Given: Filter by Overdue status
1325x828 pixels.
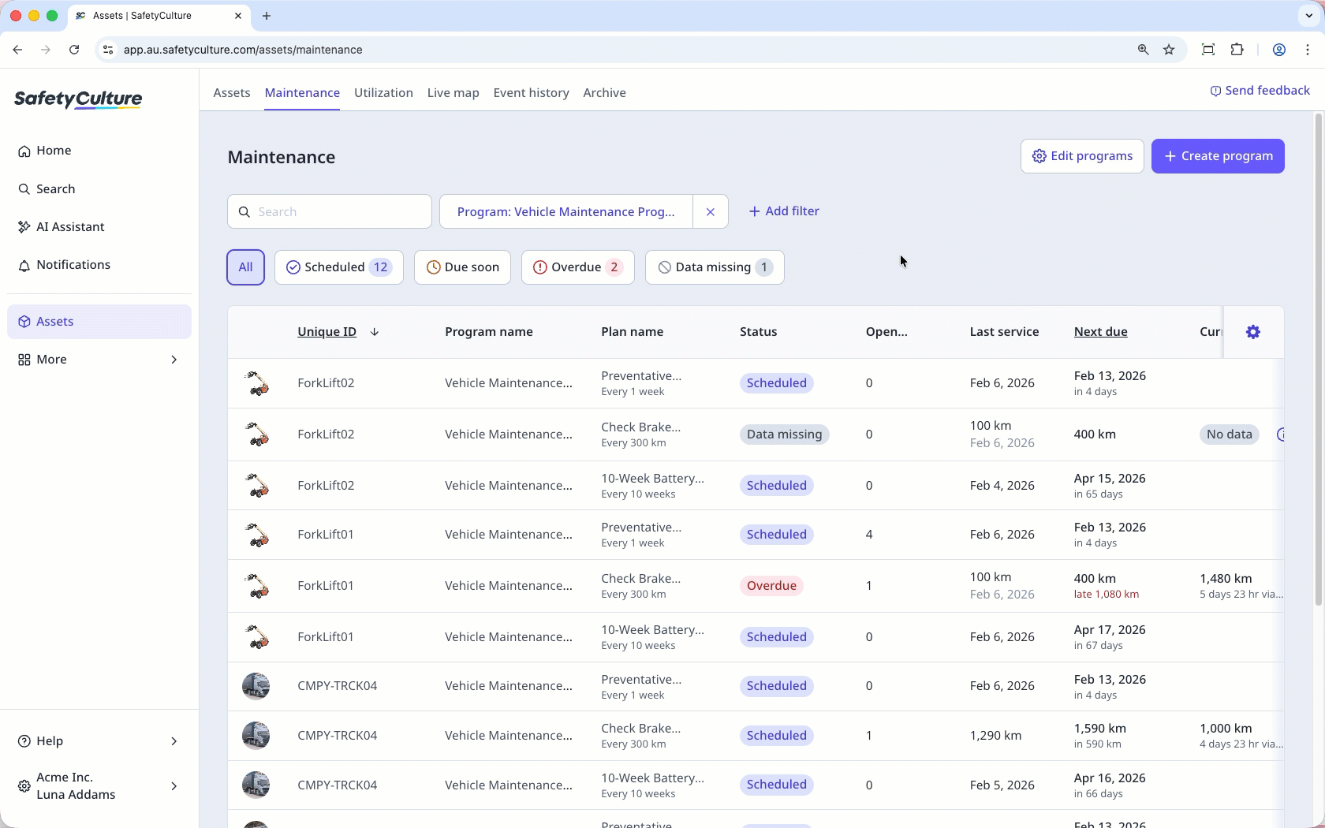Looking at the screenshot, I should coord(578,267).
